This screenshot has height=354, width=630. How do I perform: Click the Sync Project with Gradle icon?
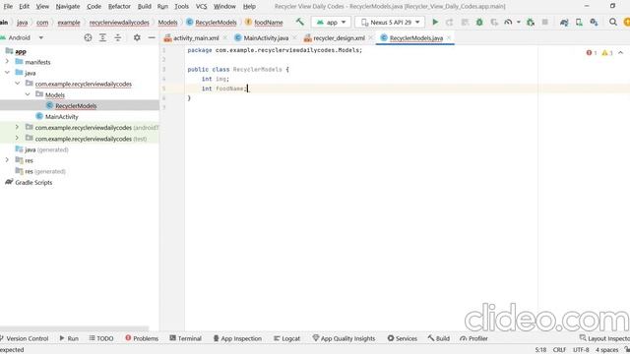(564, 22)
